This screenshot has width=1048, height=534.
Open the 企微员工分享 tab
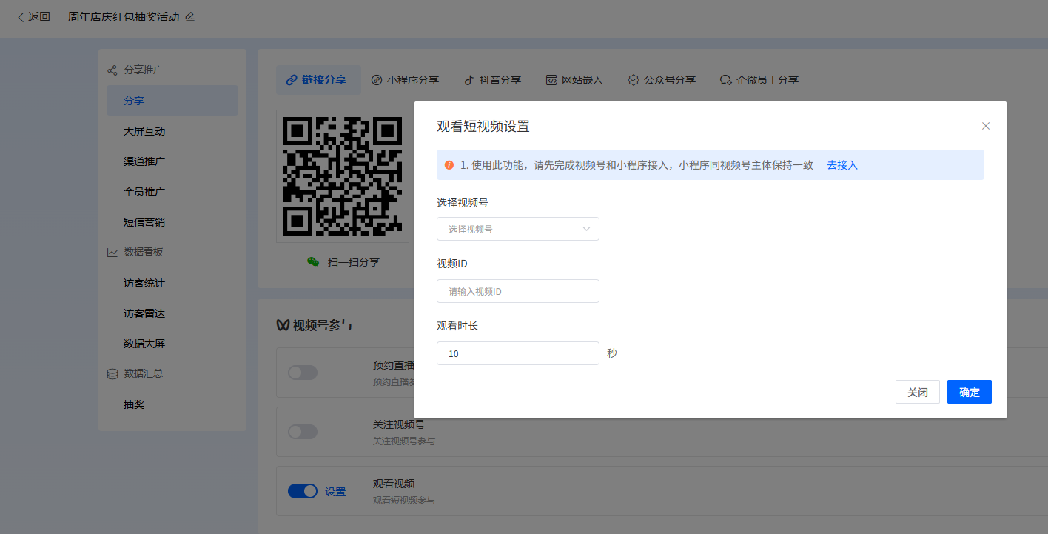(x=759, y=80)
